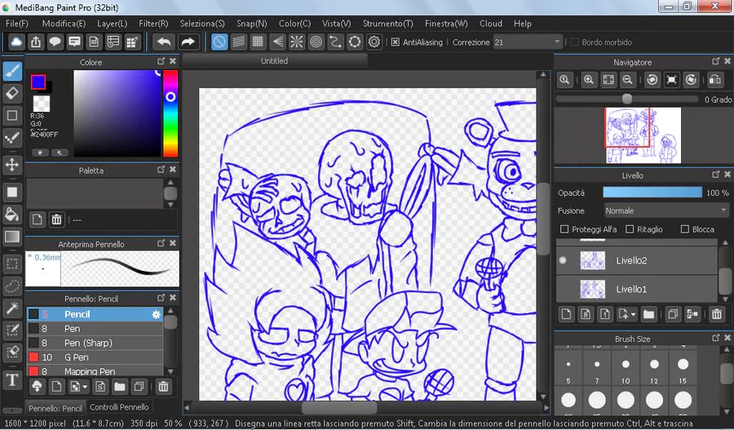Click the Opacità layer opacity slider
Screen dimensions: 734x430
[652, 193]
